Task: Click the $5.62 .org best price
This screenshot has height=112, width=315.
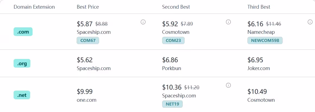Action: [85, 60]
